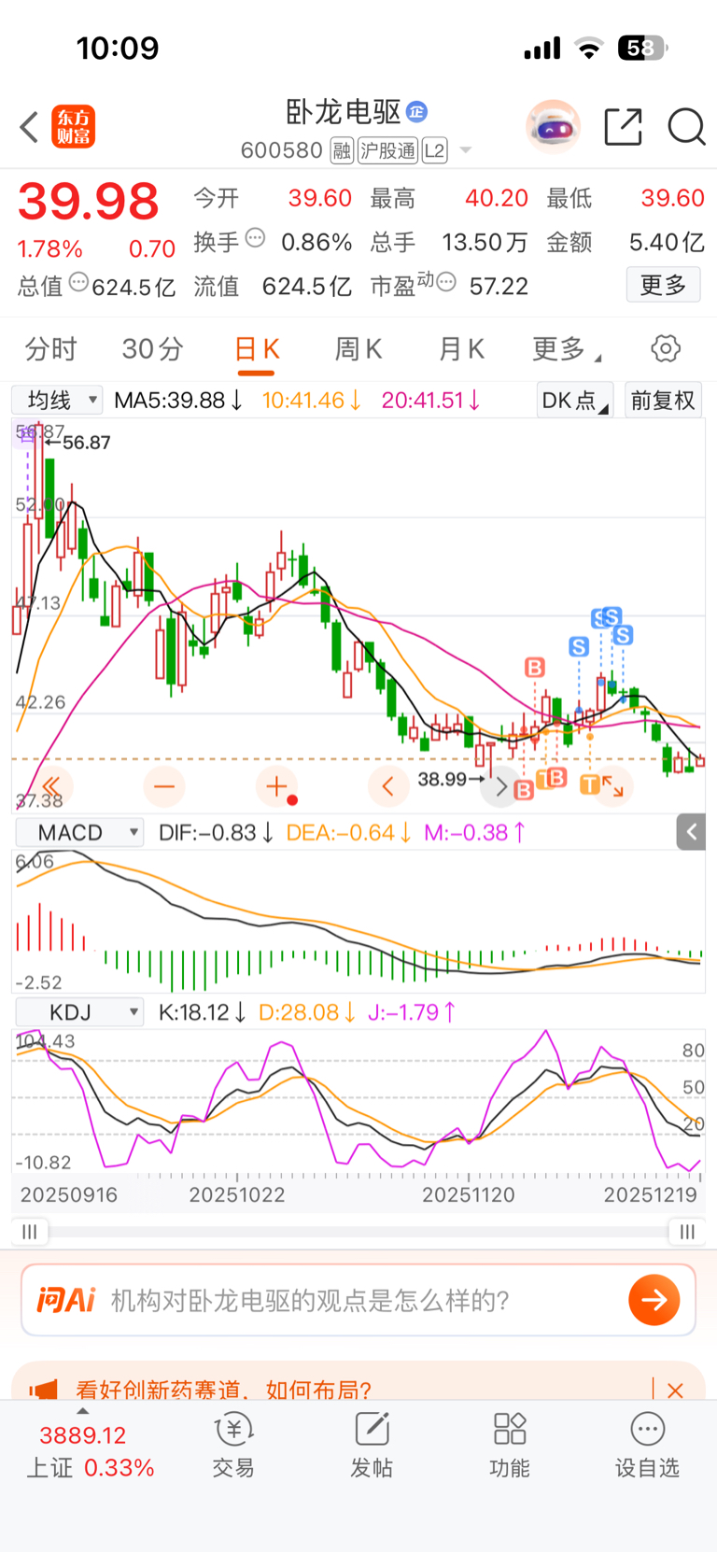Tap the right range slider handle
Image resolution: width=717 pixels, height=1553 pixels.
687,1232
